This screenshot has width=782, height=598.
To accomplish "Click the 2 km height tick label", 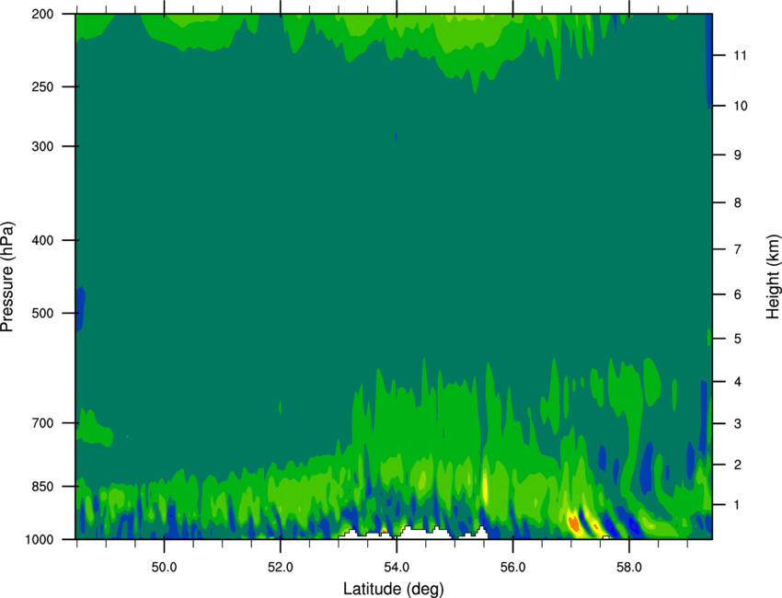I will [x=738, y=465].
